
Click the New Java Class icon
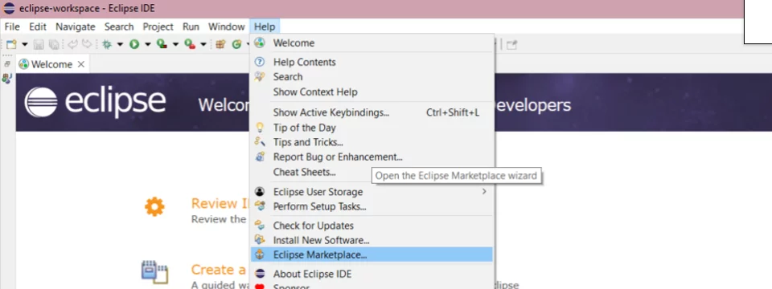[x=236, y=45]
